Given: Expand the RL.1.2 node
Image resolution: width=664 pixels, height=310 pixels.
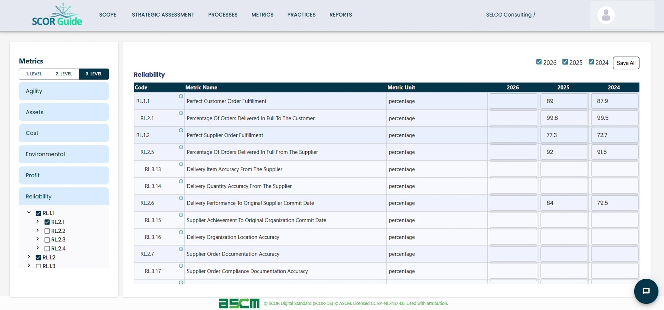Looking at the screenshot, I should [x=29, y=257].
